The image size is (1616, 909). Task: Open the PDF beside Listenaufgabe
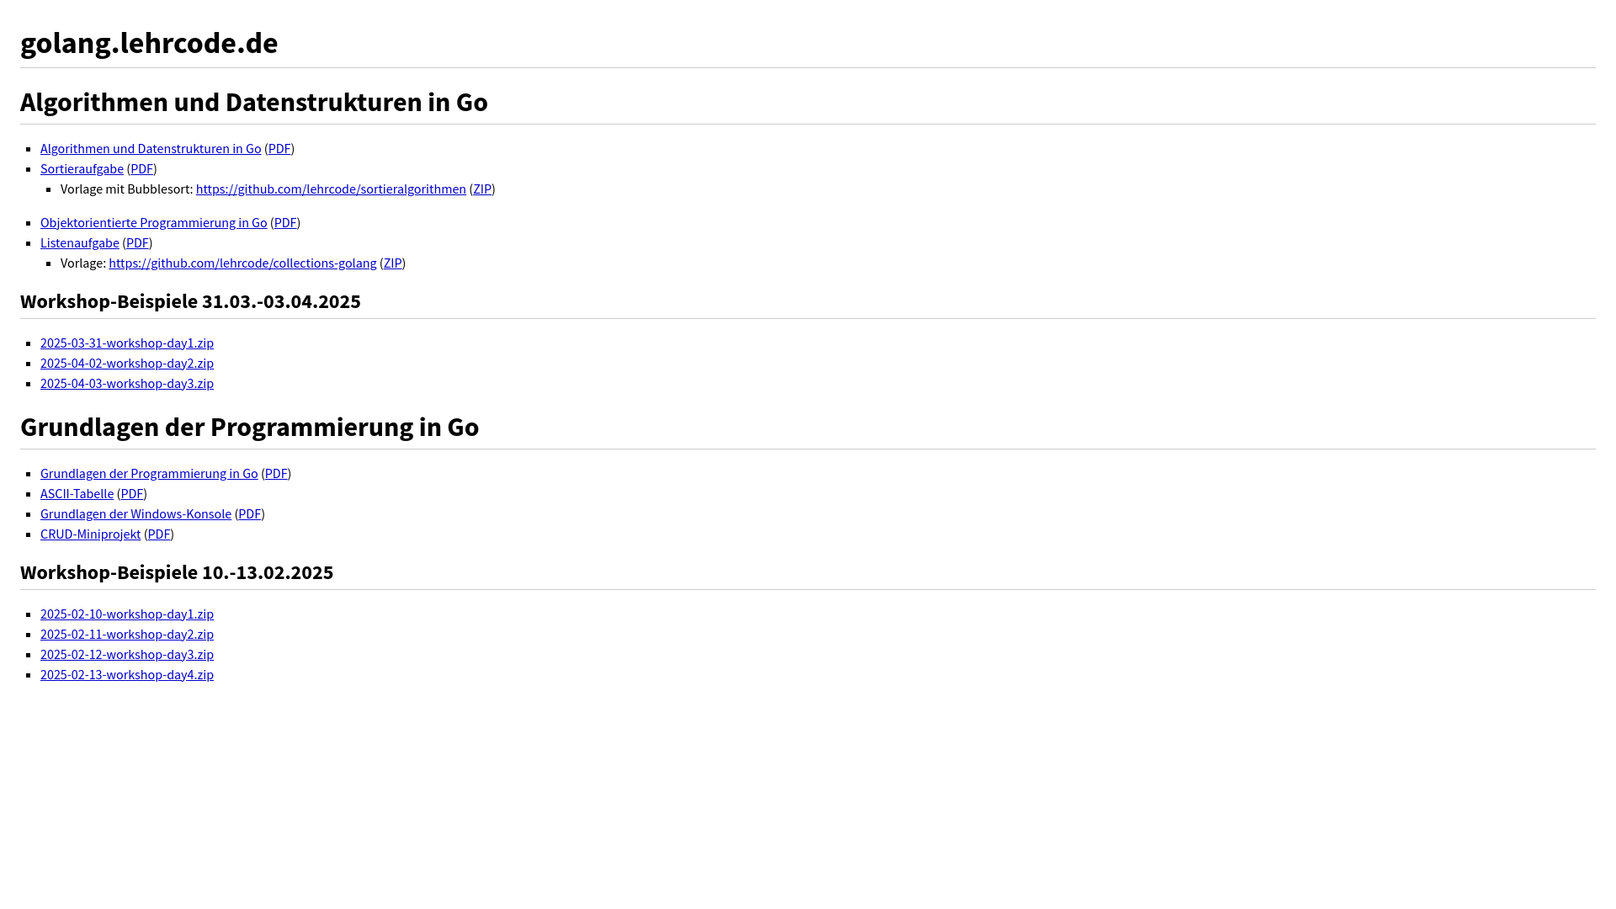137,242
